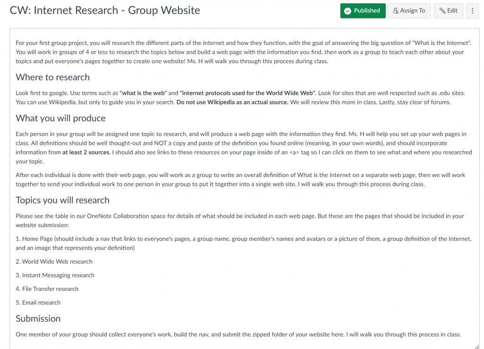484x349 pixels.
Task: Open the Assign To panel
Action: pyautogui.click(x=409, y=11)
